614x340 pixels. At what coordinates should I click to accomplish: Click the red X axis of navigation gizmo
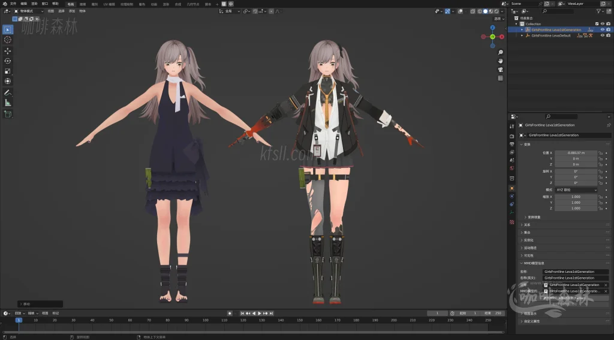pos(502,37)
